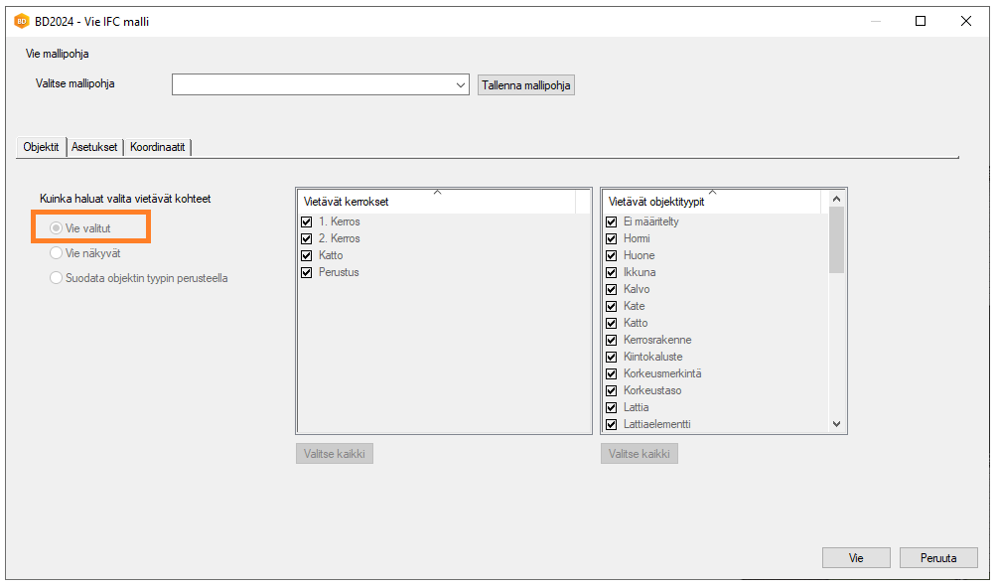Sort by Vietävät objektityypit header
The image size is (998, 588).
point(711,202)
